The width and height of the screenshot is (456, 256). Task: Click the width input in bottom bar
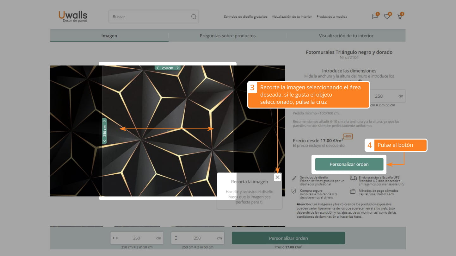coord(137,238)
